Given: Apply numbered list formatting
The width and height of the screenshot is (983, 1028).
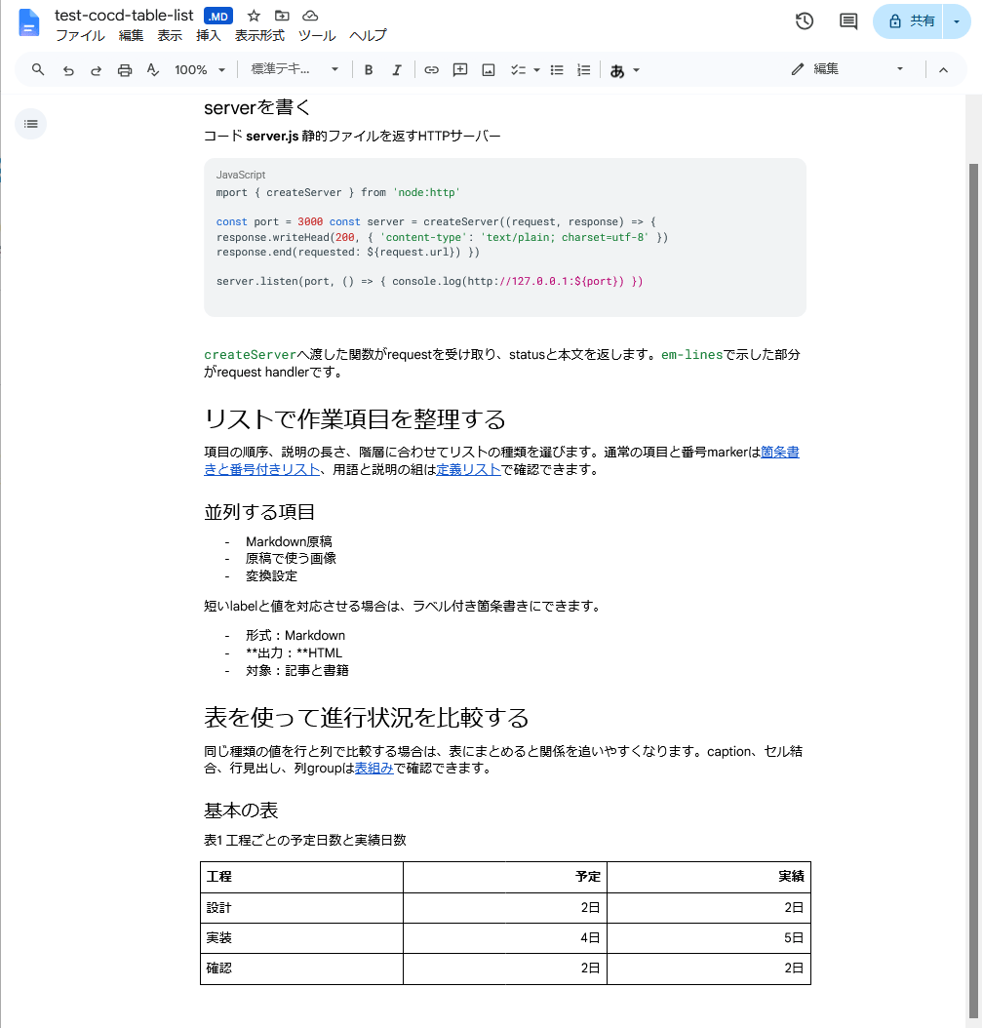Looking at the screenshot, I should click(583, 70).
